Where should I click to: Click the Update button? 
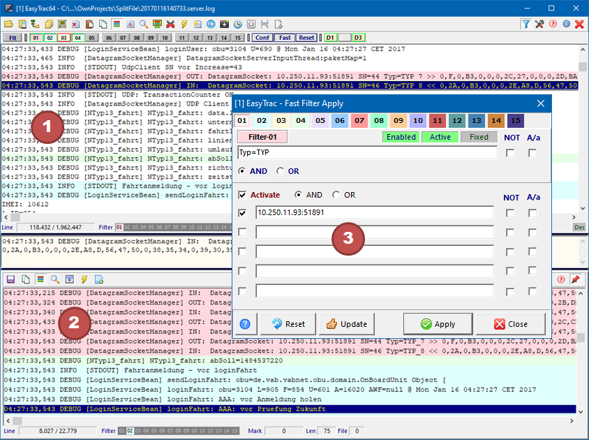click(347, 324)
